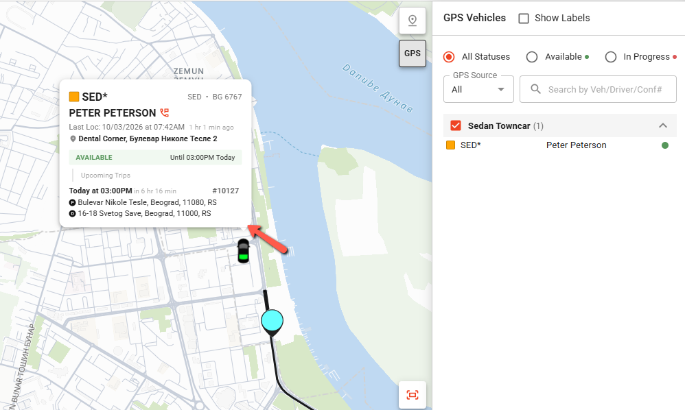685x410 pixels.
Task: Toggle the GPS map button
Action: [x=413, y=53]
